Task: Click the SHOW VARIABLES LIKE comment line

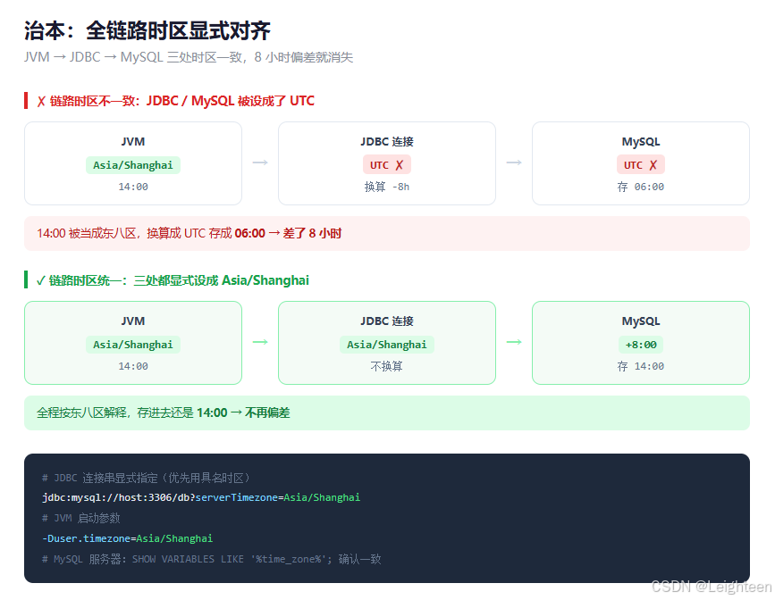Action: (212, 559)
